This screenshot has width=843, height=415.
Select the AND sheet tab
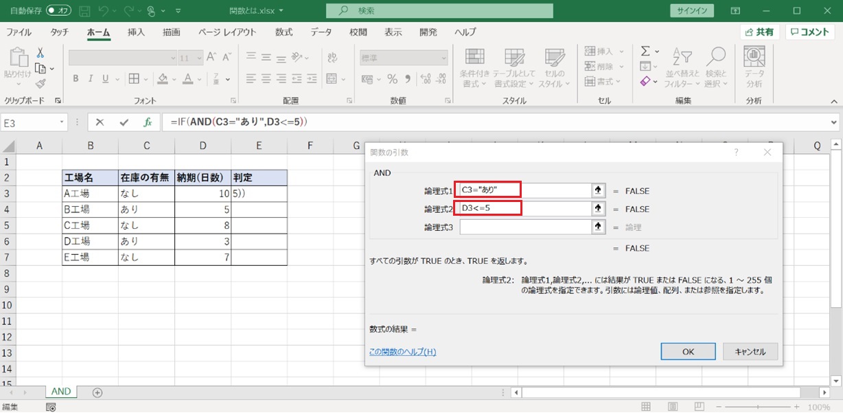61,392
